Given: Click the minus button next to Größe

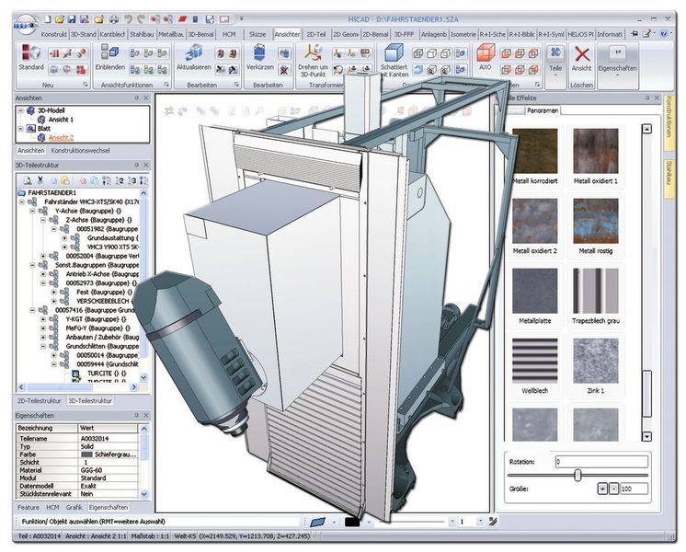Looking at the screenshot, I should coord(613,489).
